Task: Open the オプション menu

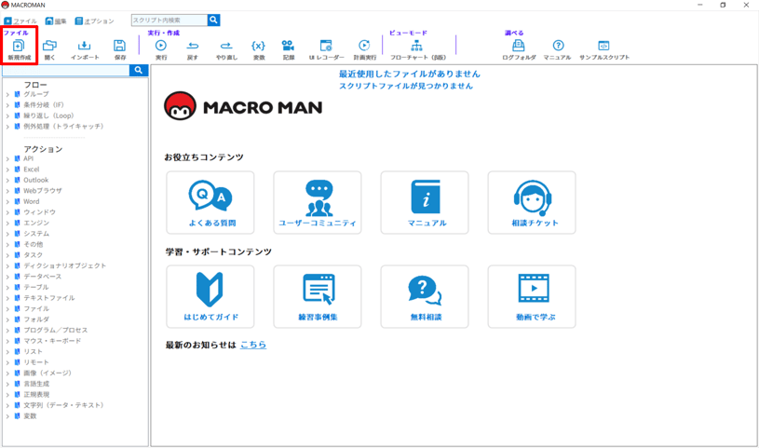Action: point(94,21)
